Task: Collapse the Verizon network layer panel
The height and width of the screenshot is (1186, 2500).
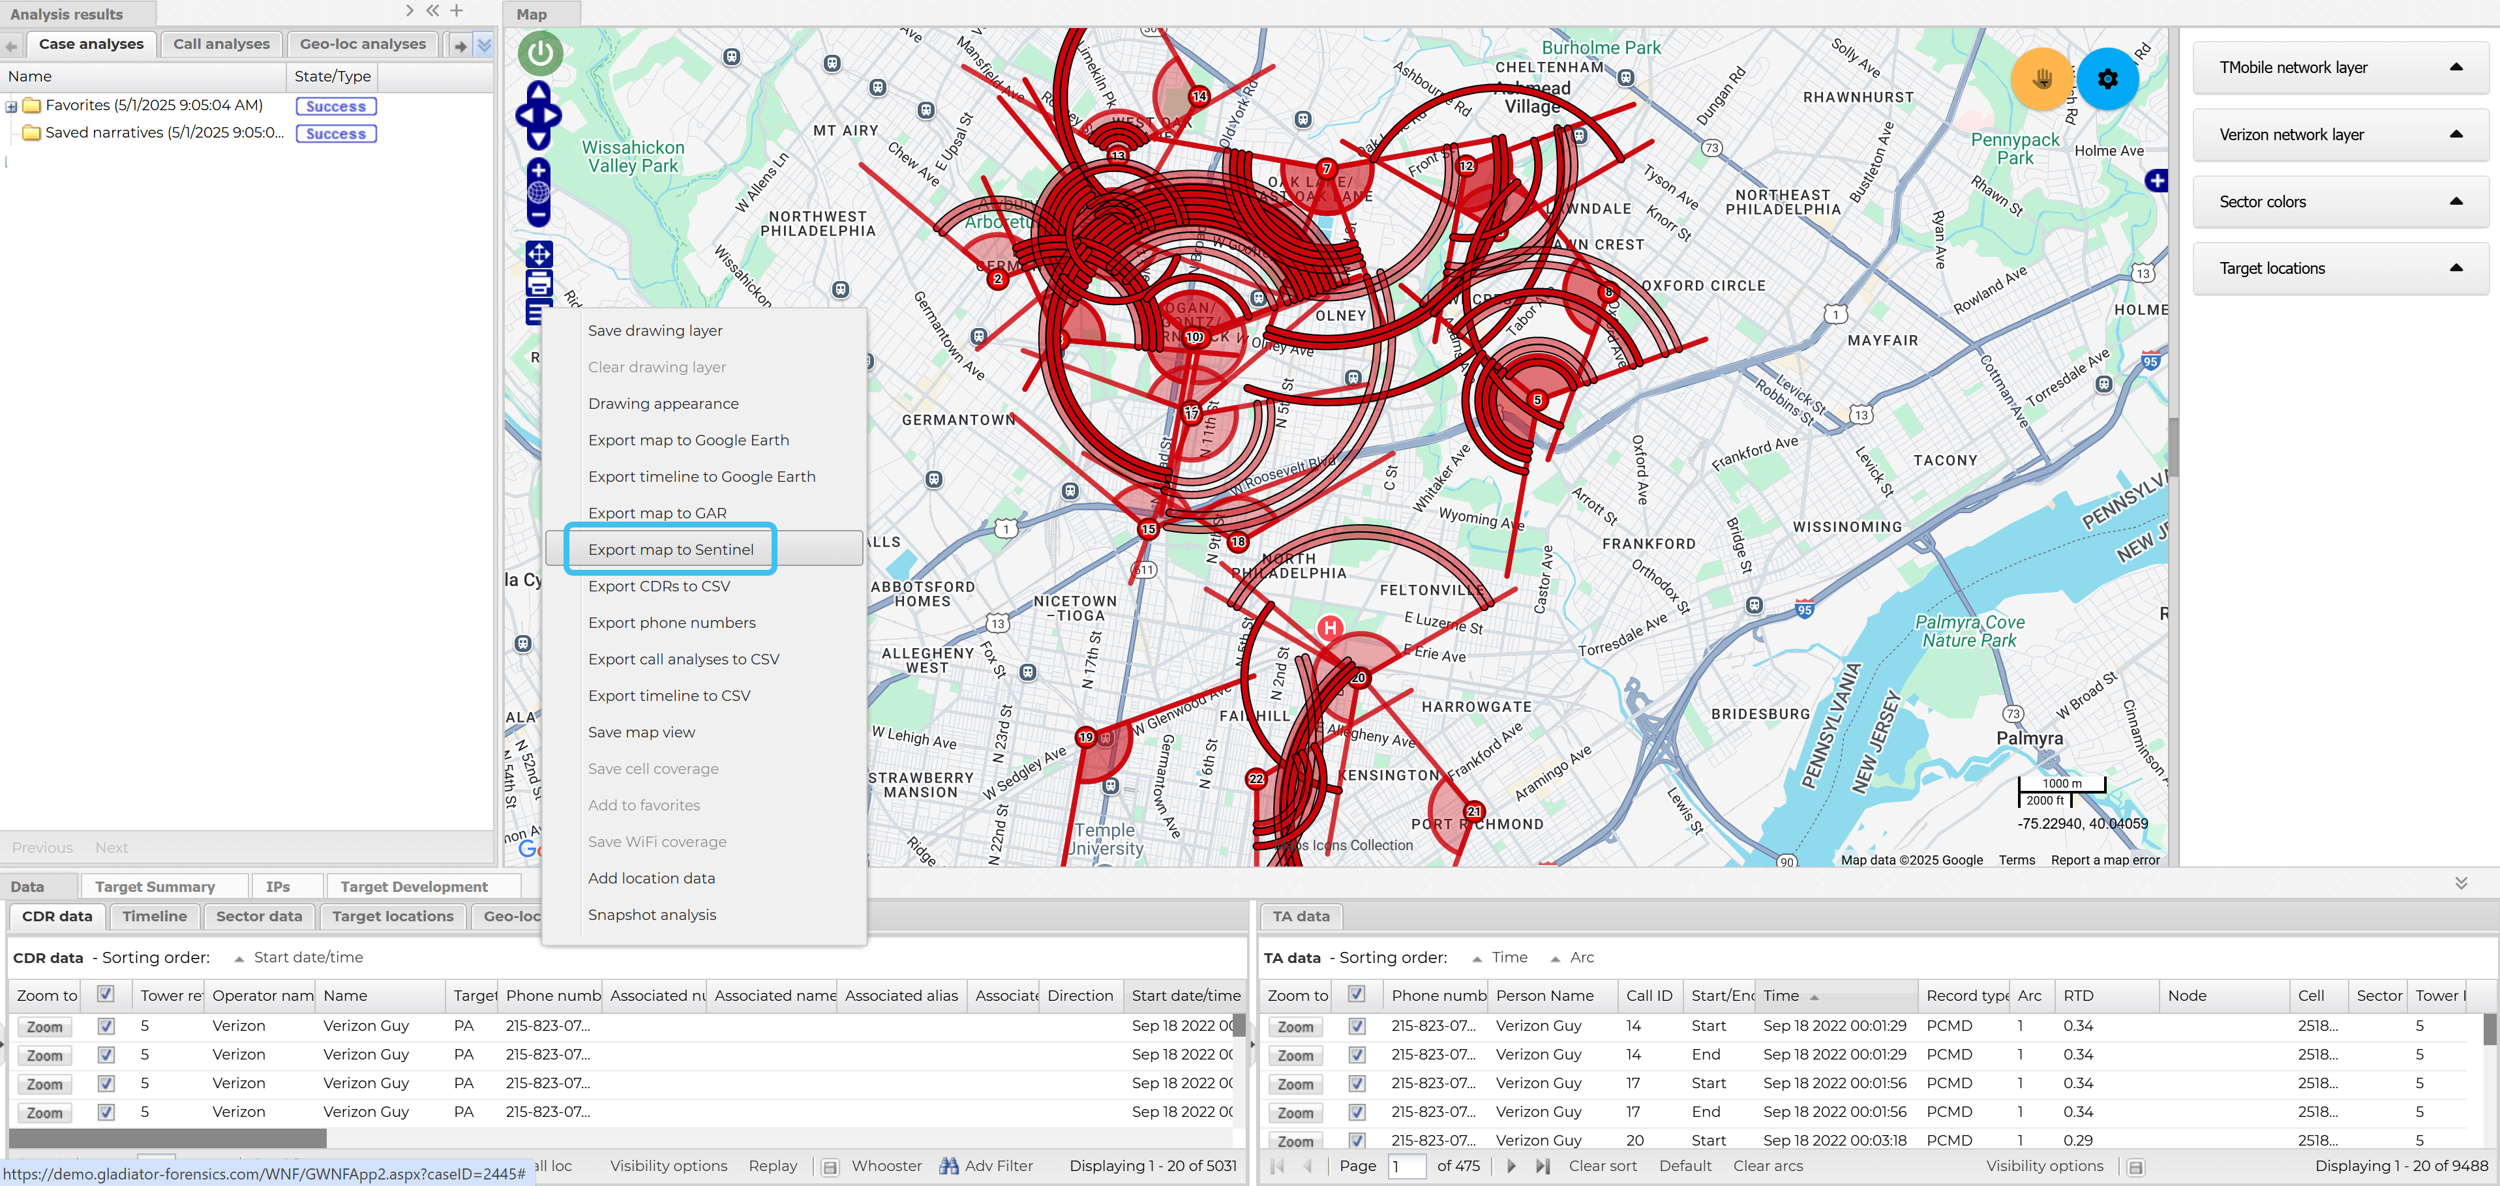Action: click(x=2456, y=135)
